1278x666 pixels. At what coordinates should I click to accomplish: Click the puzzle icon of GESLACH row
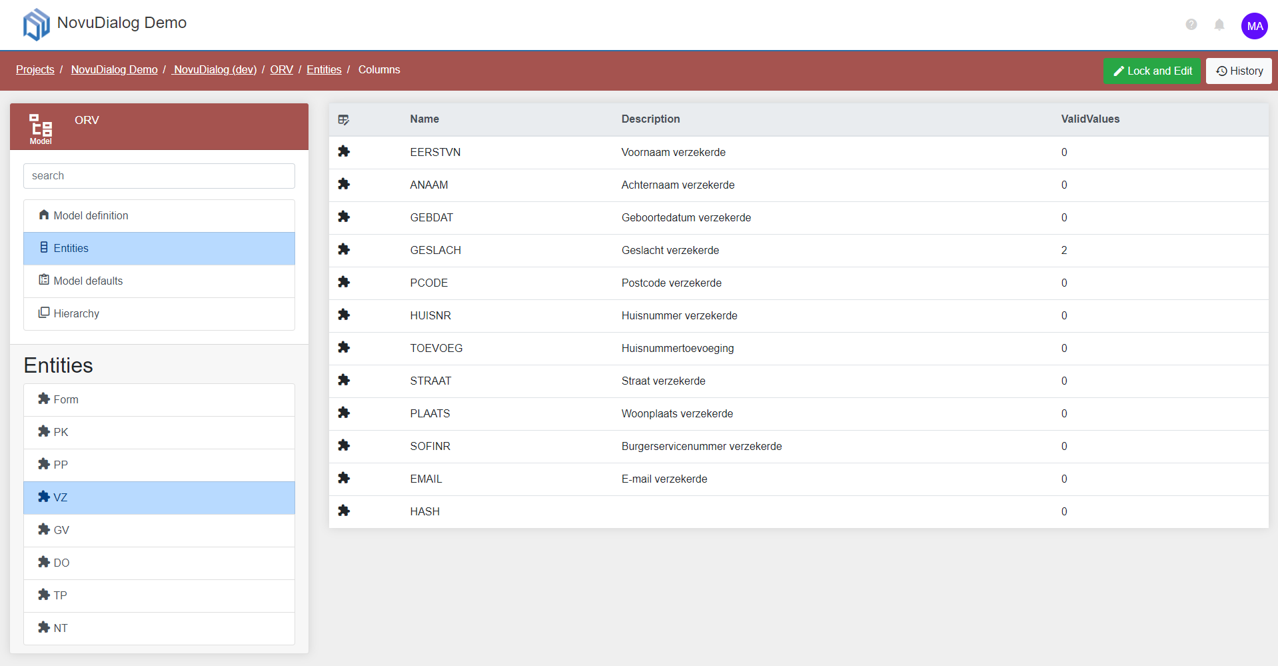coord(344,249)
